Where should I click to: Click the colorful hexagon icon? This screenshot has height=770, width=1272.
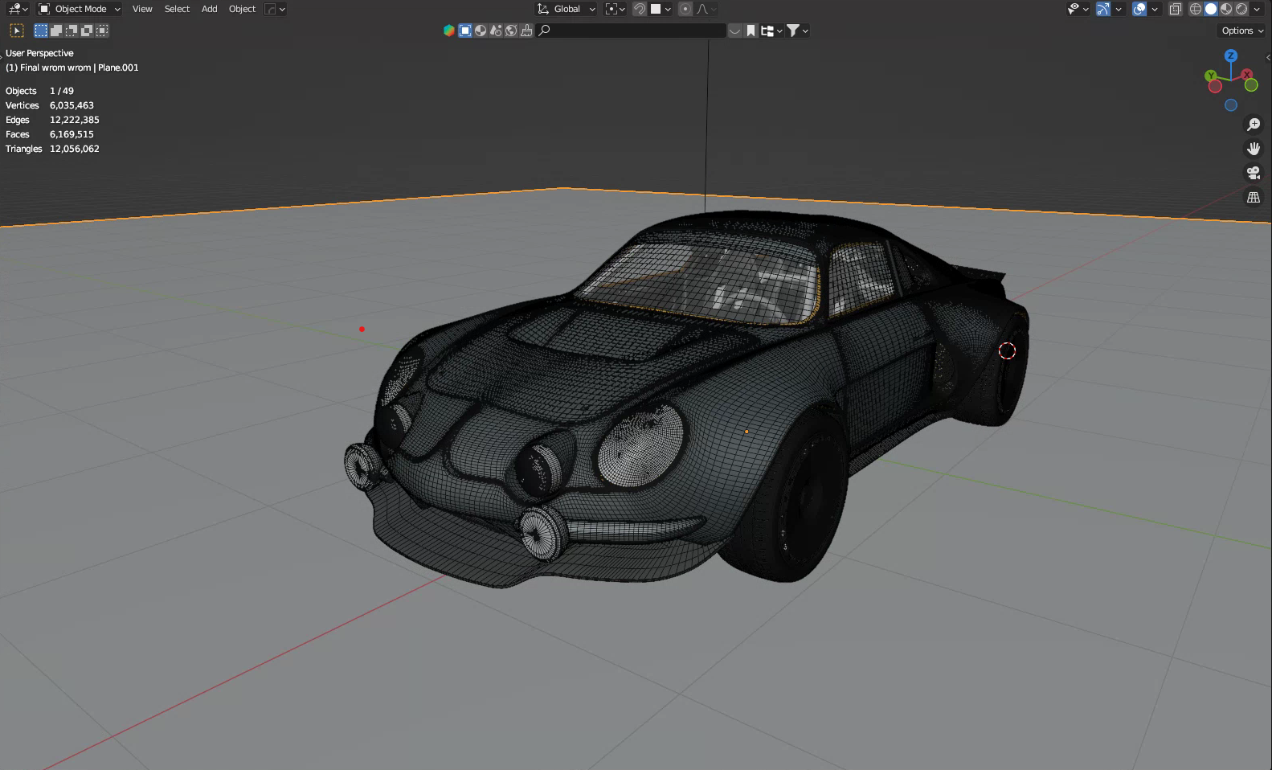click(x=449, y=31)
